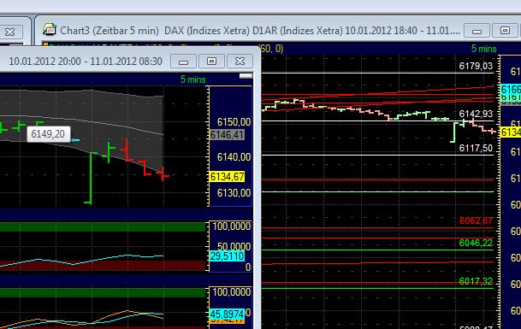This screenshot has width=521, height=329.
Task: Click the yellow 6134,67 price marker
Action: click(x=228, y=177)
